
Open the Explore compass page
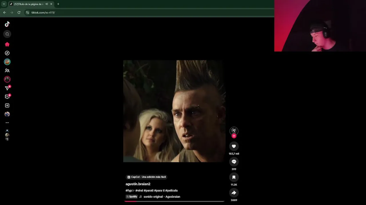7,53
